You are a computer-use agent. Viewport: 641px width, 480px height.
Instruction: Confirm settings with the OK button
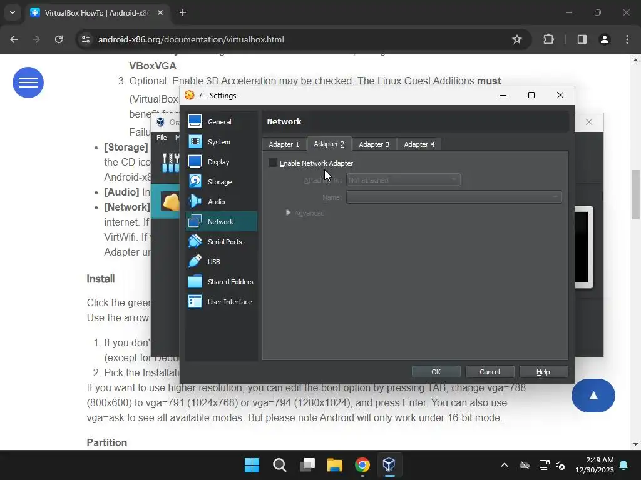pyautogui.click(x=436, y=372)
